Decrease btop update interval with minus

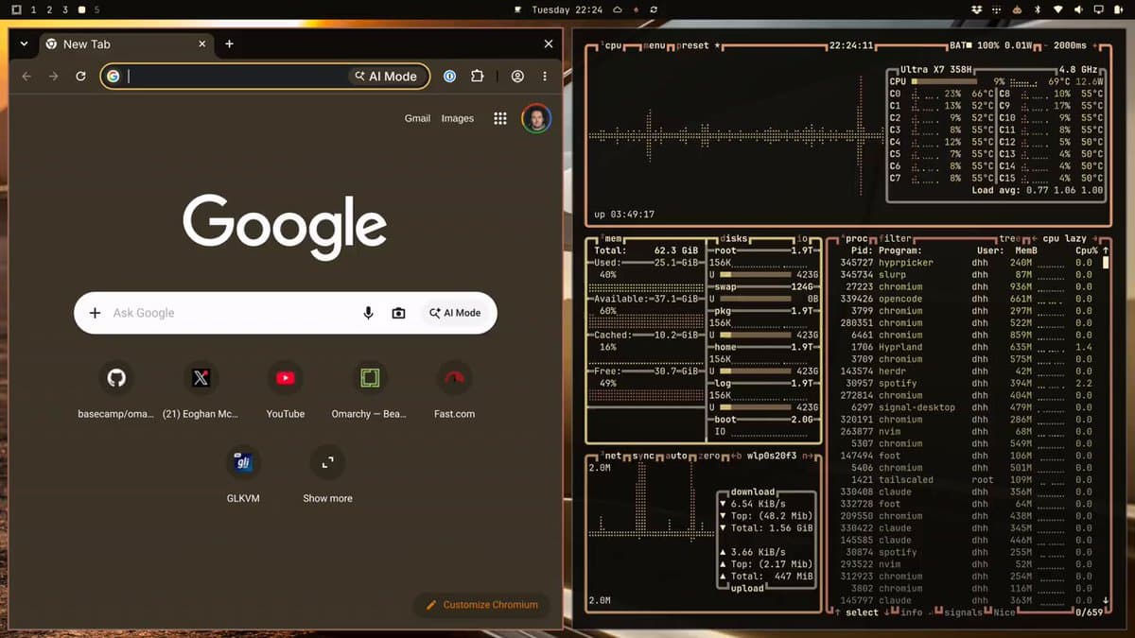(x=1047, y=45)
